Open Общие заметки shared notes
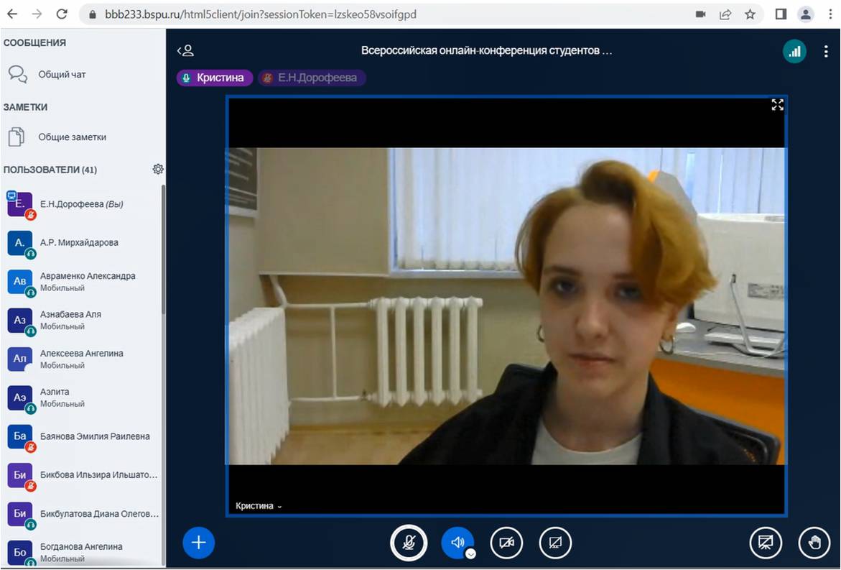Image resolution: width=841 pixels, height=570 pixels. (x=72, y=137)
